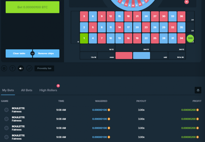
Task: Toggle the incognito hat icon
Action: pyautogui.click(x=198, y=90)
